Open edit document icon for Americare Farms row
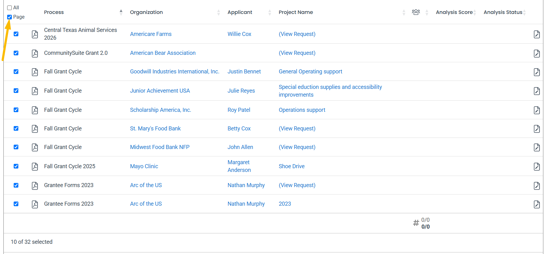 [536, 34]
